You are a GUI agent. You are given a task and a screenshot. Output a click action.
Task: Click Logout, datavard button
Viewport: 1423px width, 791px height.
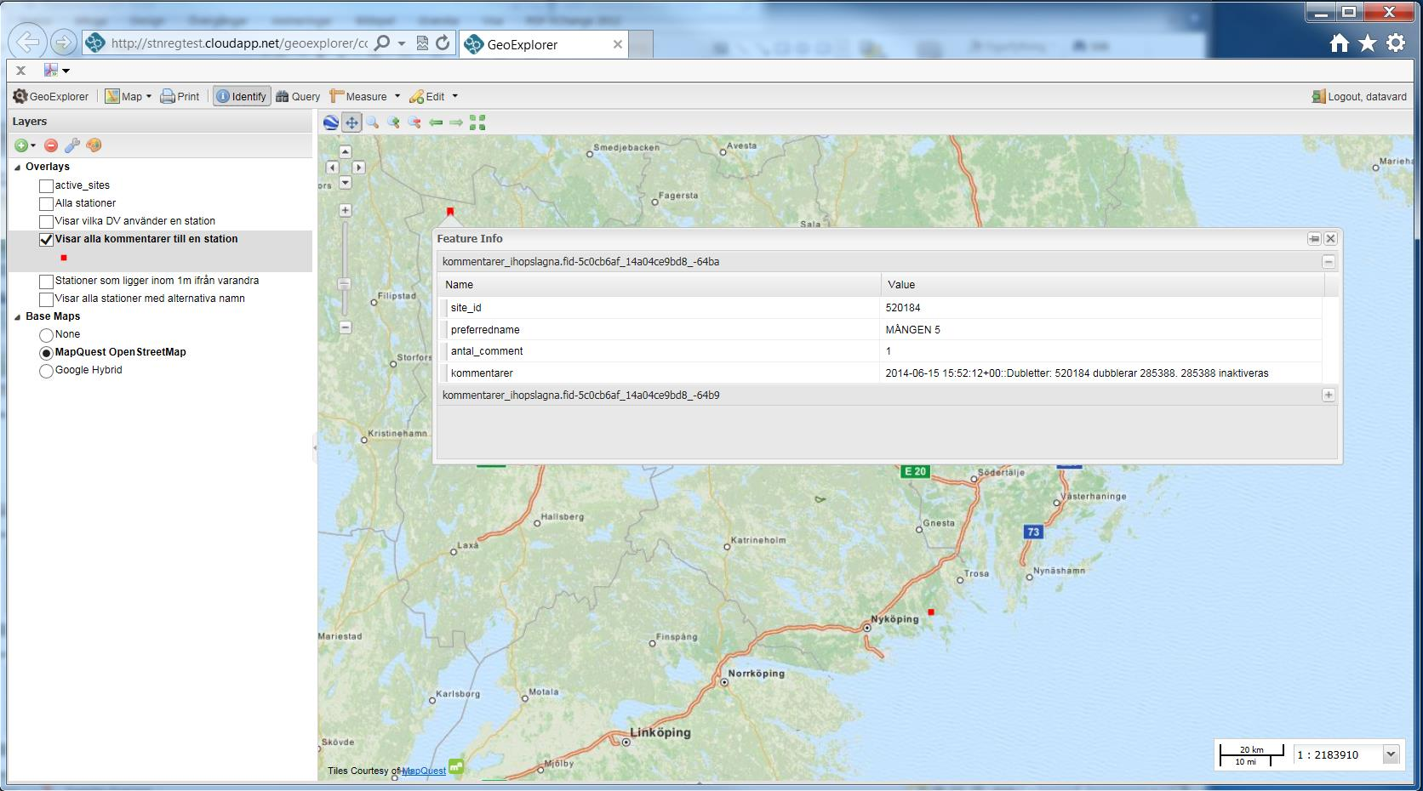pos(1359,96)
